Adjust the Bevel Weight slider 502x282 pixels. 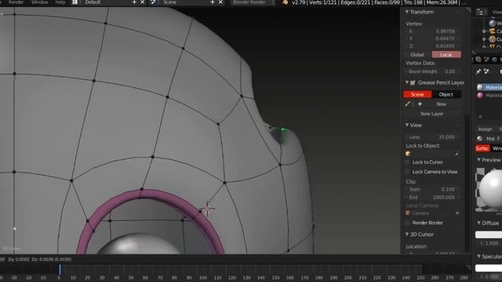click(431, 71)
